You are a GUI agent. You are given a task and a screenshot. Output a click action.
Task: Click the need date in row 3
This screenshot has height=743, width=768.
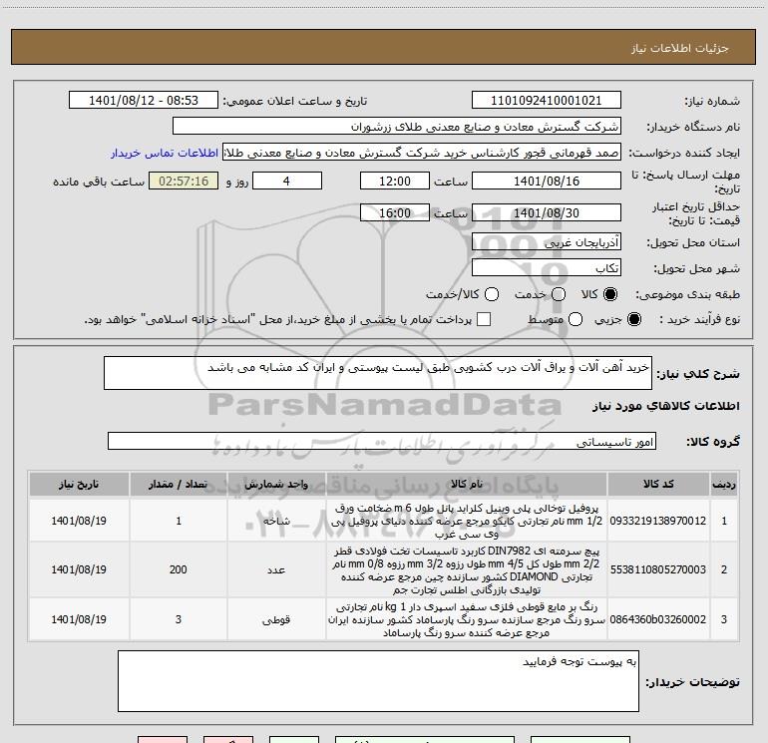(x=79, y=619)
